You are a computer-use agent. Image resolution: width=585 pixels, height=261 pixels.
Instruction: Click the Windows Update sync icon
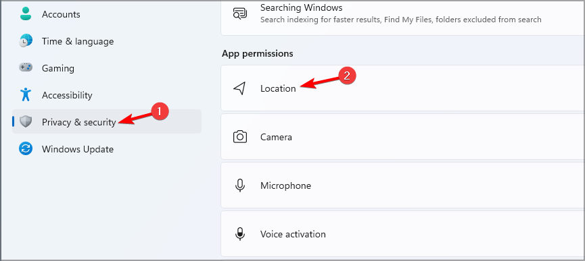click(x=26, y=149)
